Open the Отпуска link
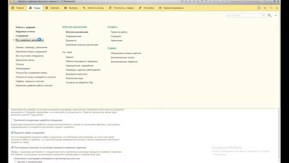The height and width of the screenshot is (163, 289). pos(20,64)
